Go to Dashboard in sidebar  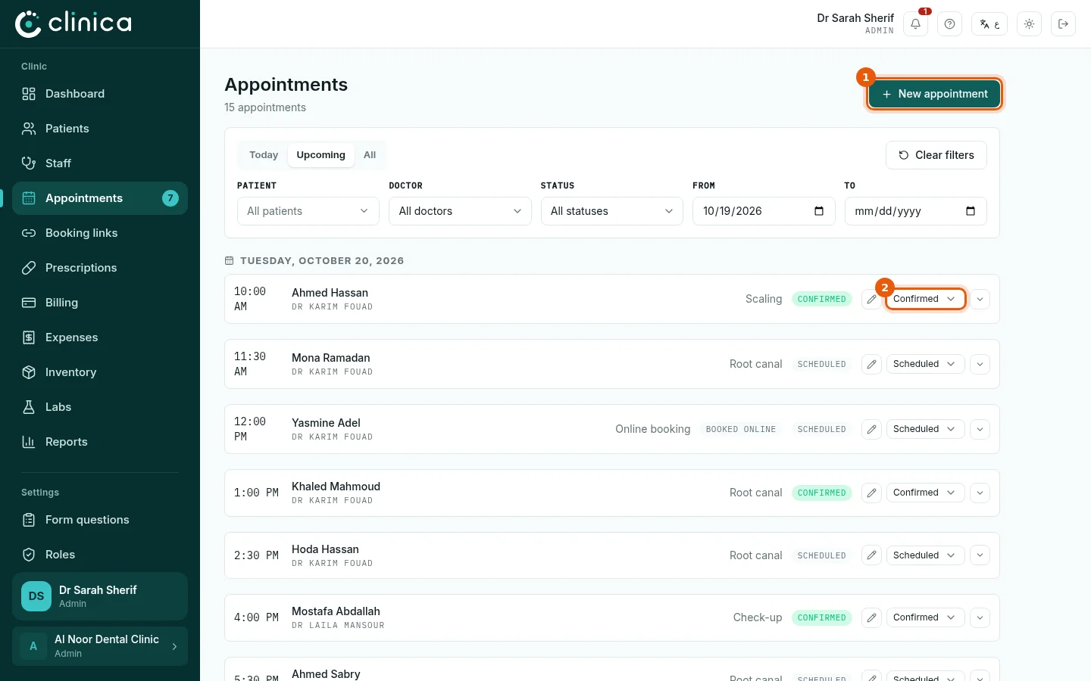click(100, 94)
